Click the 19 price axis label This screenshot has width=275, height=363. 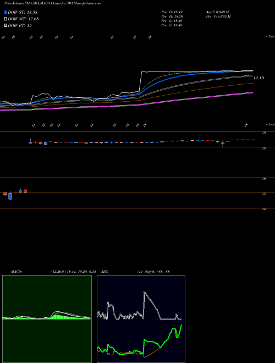click(x=263, y=133)
